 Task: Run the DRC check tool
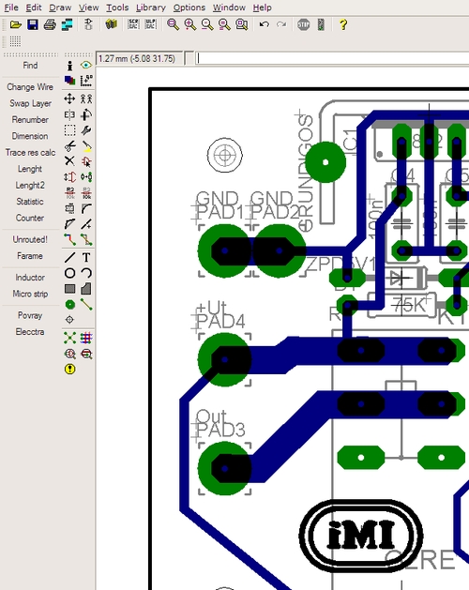click(x=86, y=354)
